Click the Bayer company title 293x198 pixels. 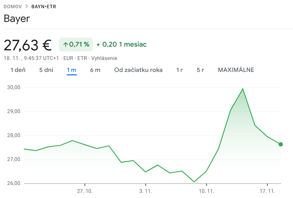(17, 18)
